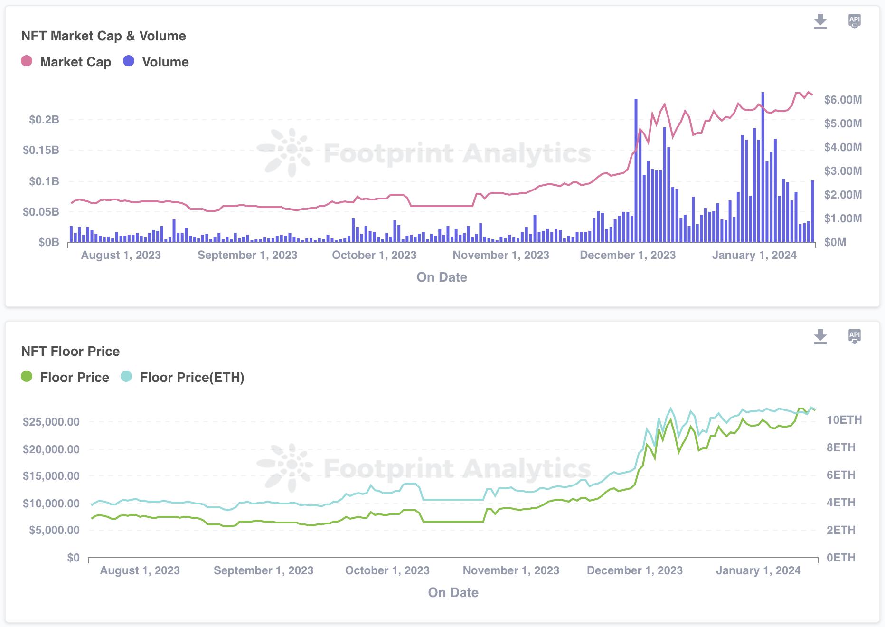
Task: Click the 10ETH axis label
Action: pyautogui.click(x=844, y=420)
